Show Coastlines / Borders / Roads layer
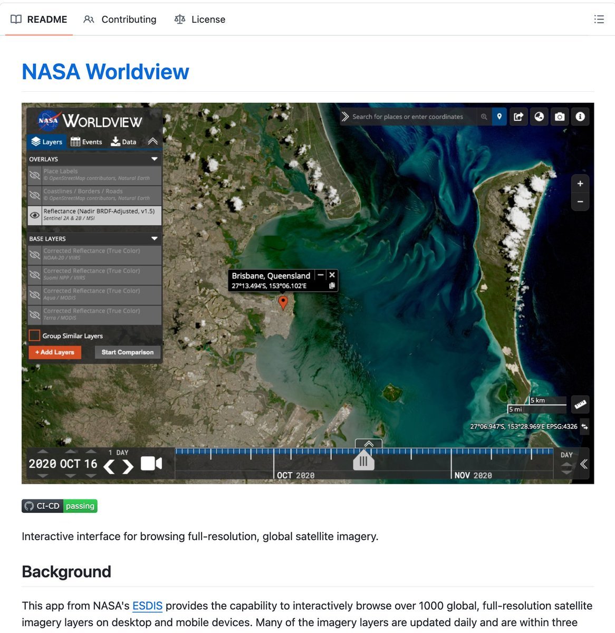Viewport: 615px width, 633px height. click(x=35, y=195)
